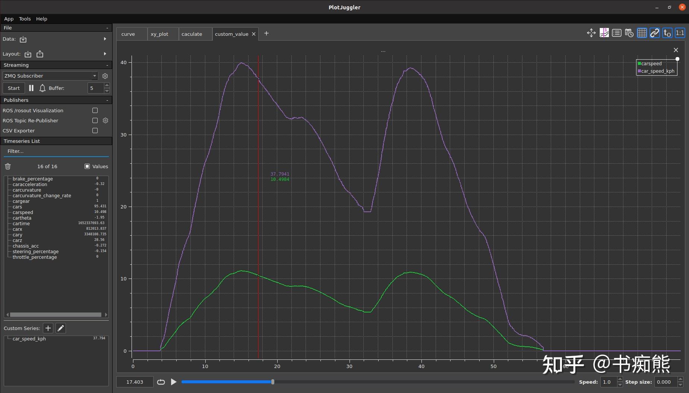Close the custom_value tab

click(254, 34)
